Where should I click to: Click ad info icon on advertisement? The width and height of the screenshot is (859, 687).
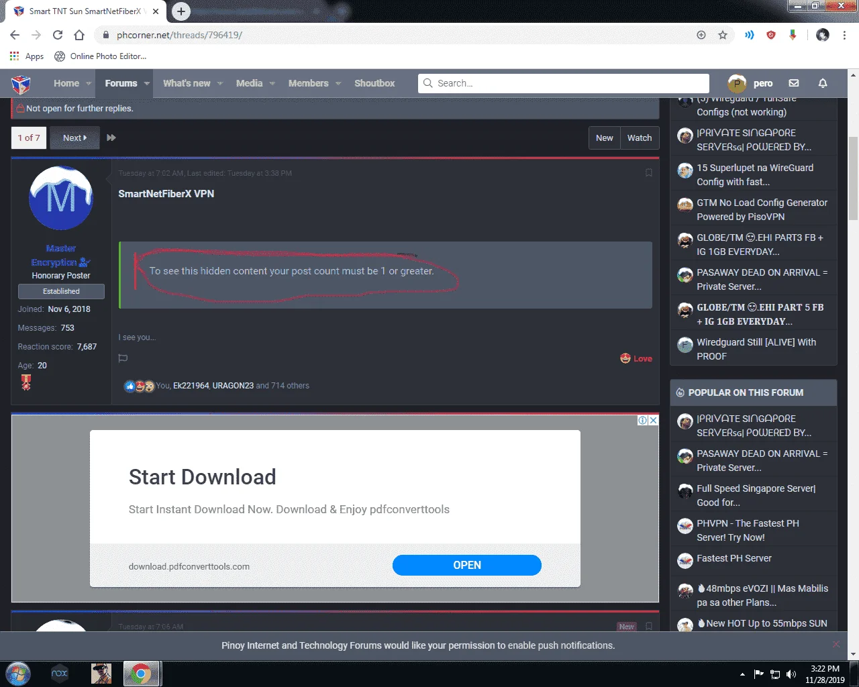(642, 420)
